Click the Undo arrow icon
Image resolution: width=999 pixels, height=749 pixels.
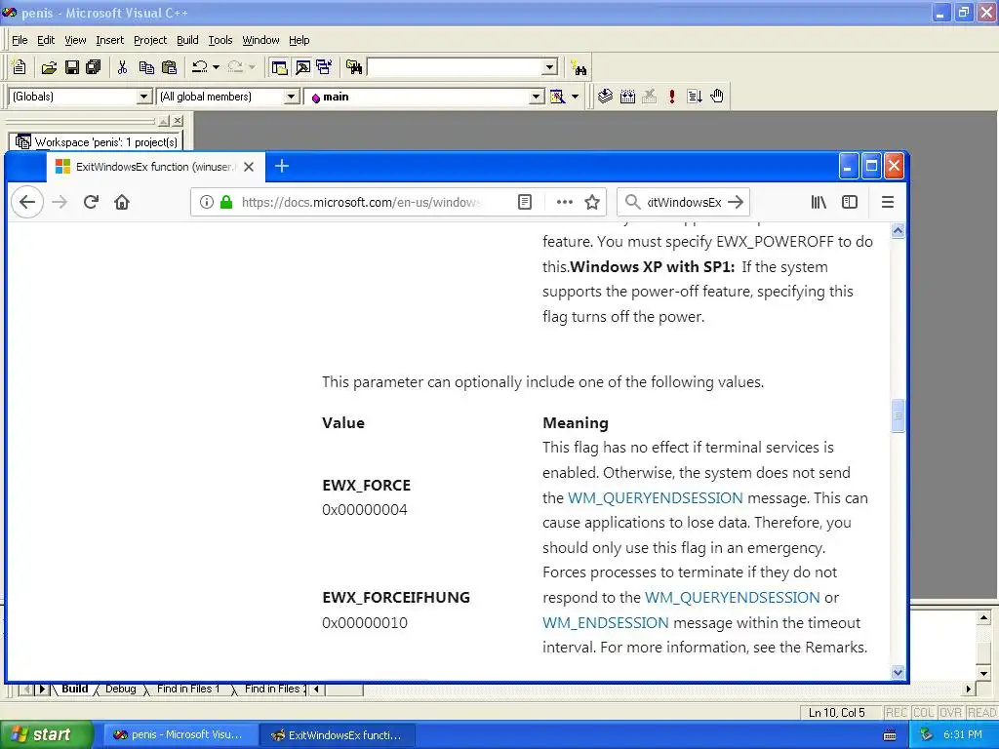(x=200, y=67)
